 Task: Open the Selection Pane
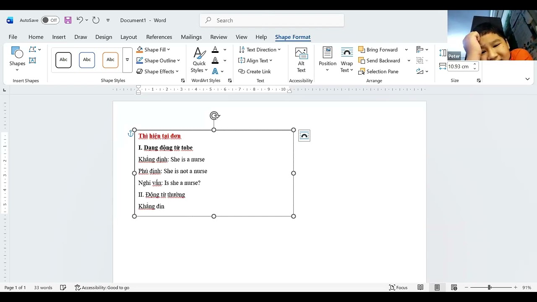[378, 71]
